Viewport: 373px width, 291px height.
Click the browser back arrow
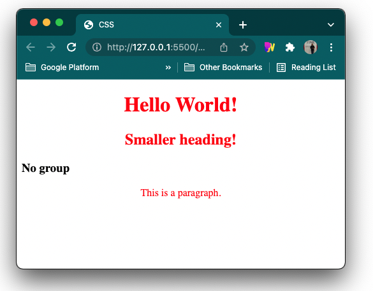click(x=31, y=47)
